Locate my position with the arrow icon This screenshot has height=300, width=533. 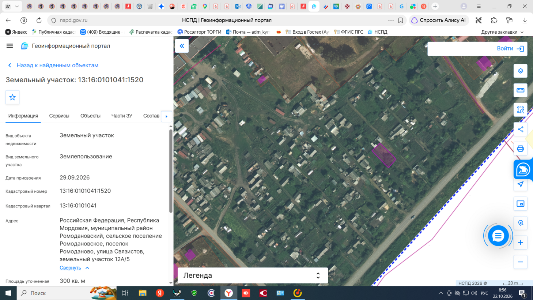pyautogui.click(x=520, y=184)
